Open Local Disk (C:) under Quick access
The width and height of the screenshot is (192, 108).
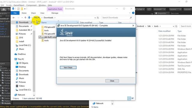(25, 45)
